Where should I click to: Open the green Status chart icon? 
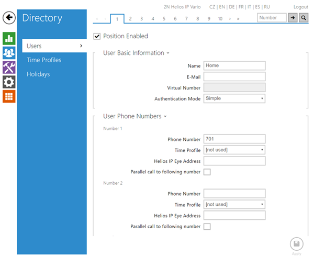pos(9,38)
